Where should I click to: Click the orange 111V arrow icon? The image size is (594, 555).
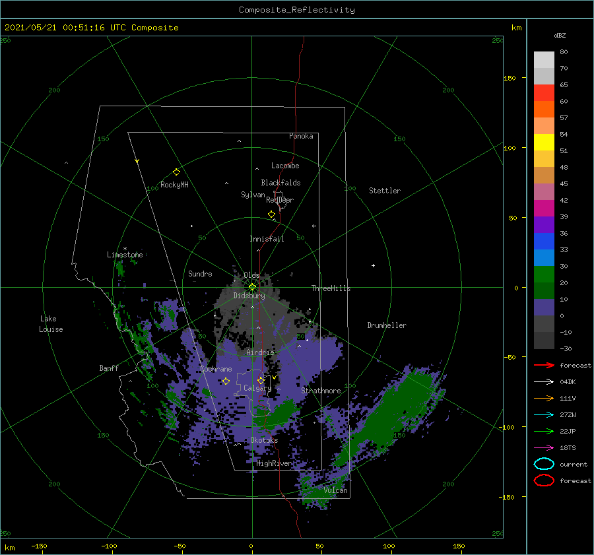click(544, 398)
